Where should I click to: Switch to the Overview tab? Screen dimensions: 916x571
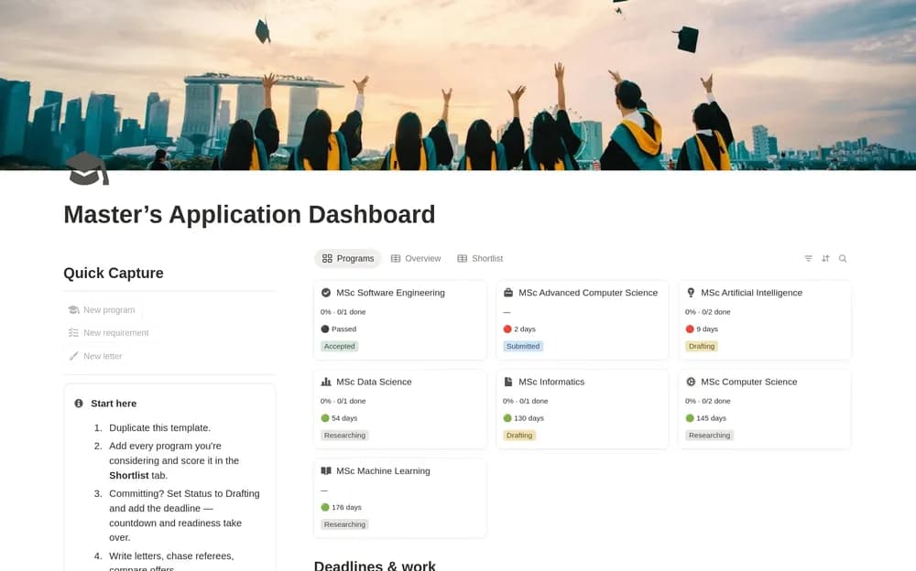pos(416,258)
